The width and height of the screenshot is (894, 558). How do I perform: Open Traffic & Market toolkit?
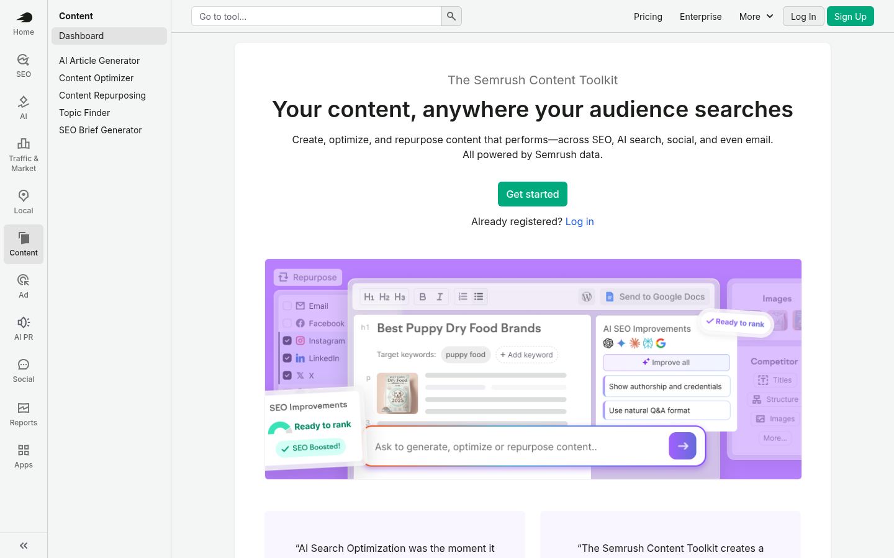click(x=24, y=155)
